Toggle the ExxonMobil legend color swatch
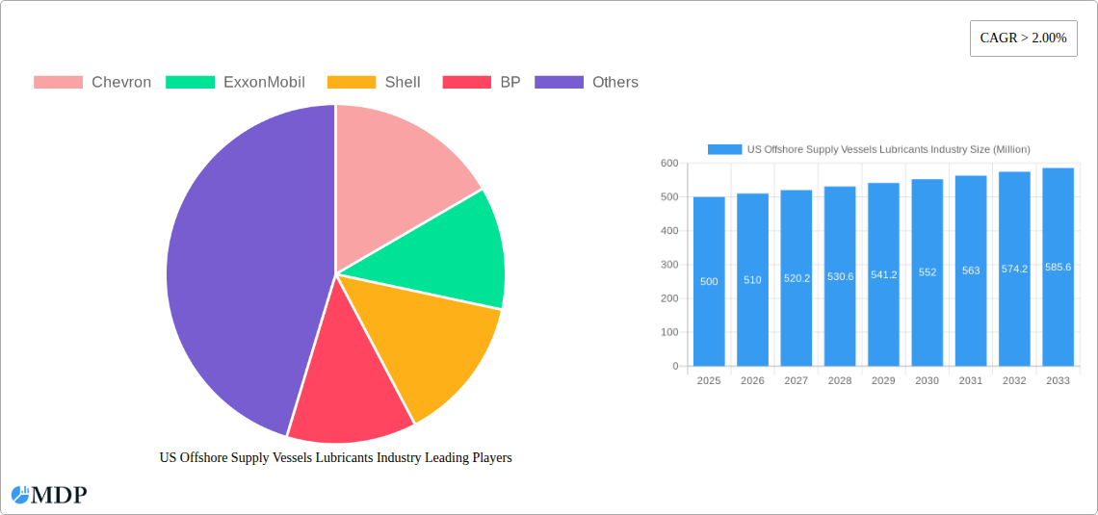The width and height of the screenshot is (1098, 515). click(190, 82)
